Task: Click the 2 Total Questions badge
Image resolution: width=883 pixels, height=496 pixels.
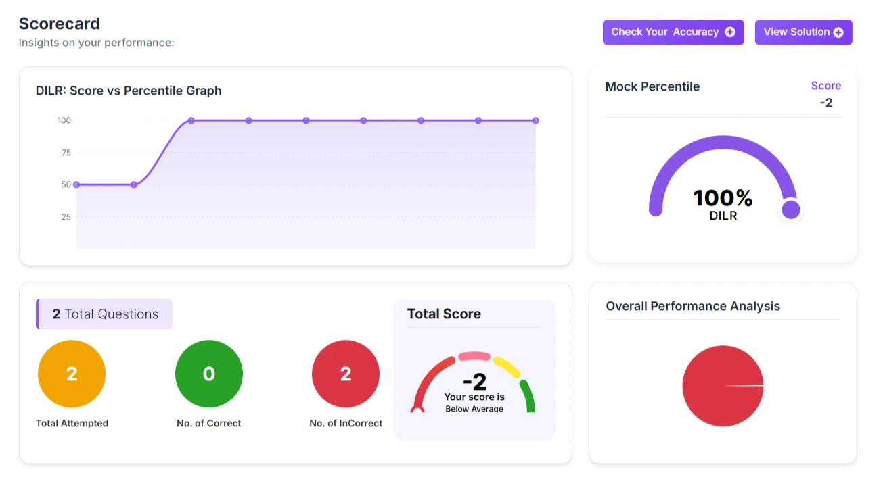Action: point(105,314)
